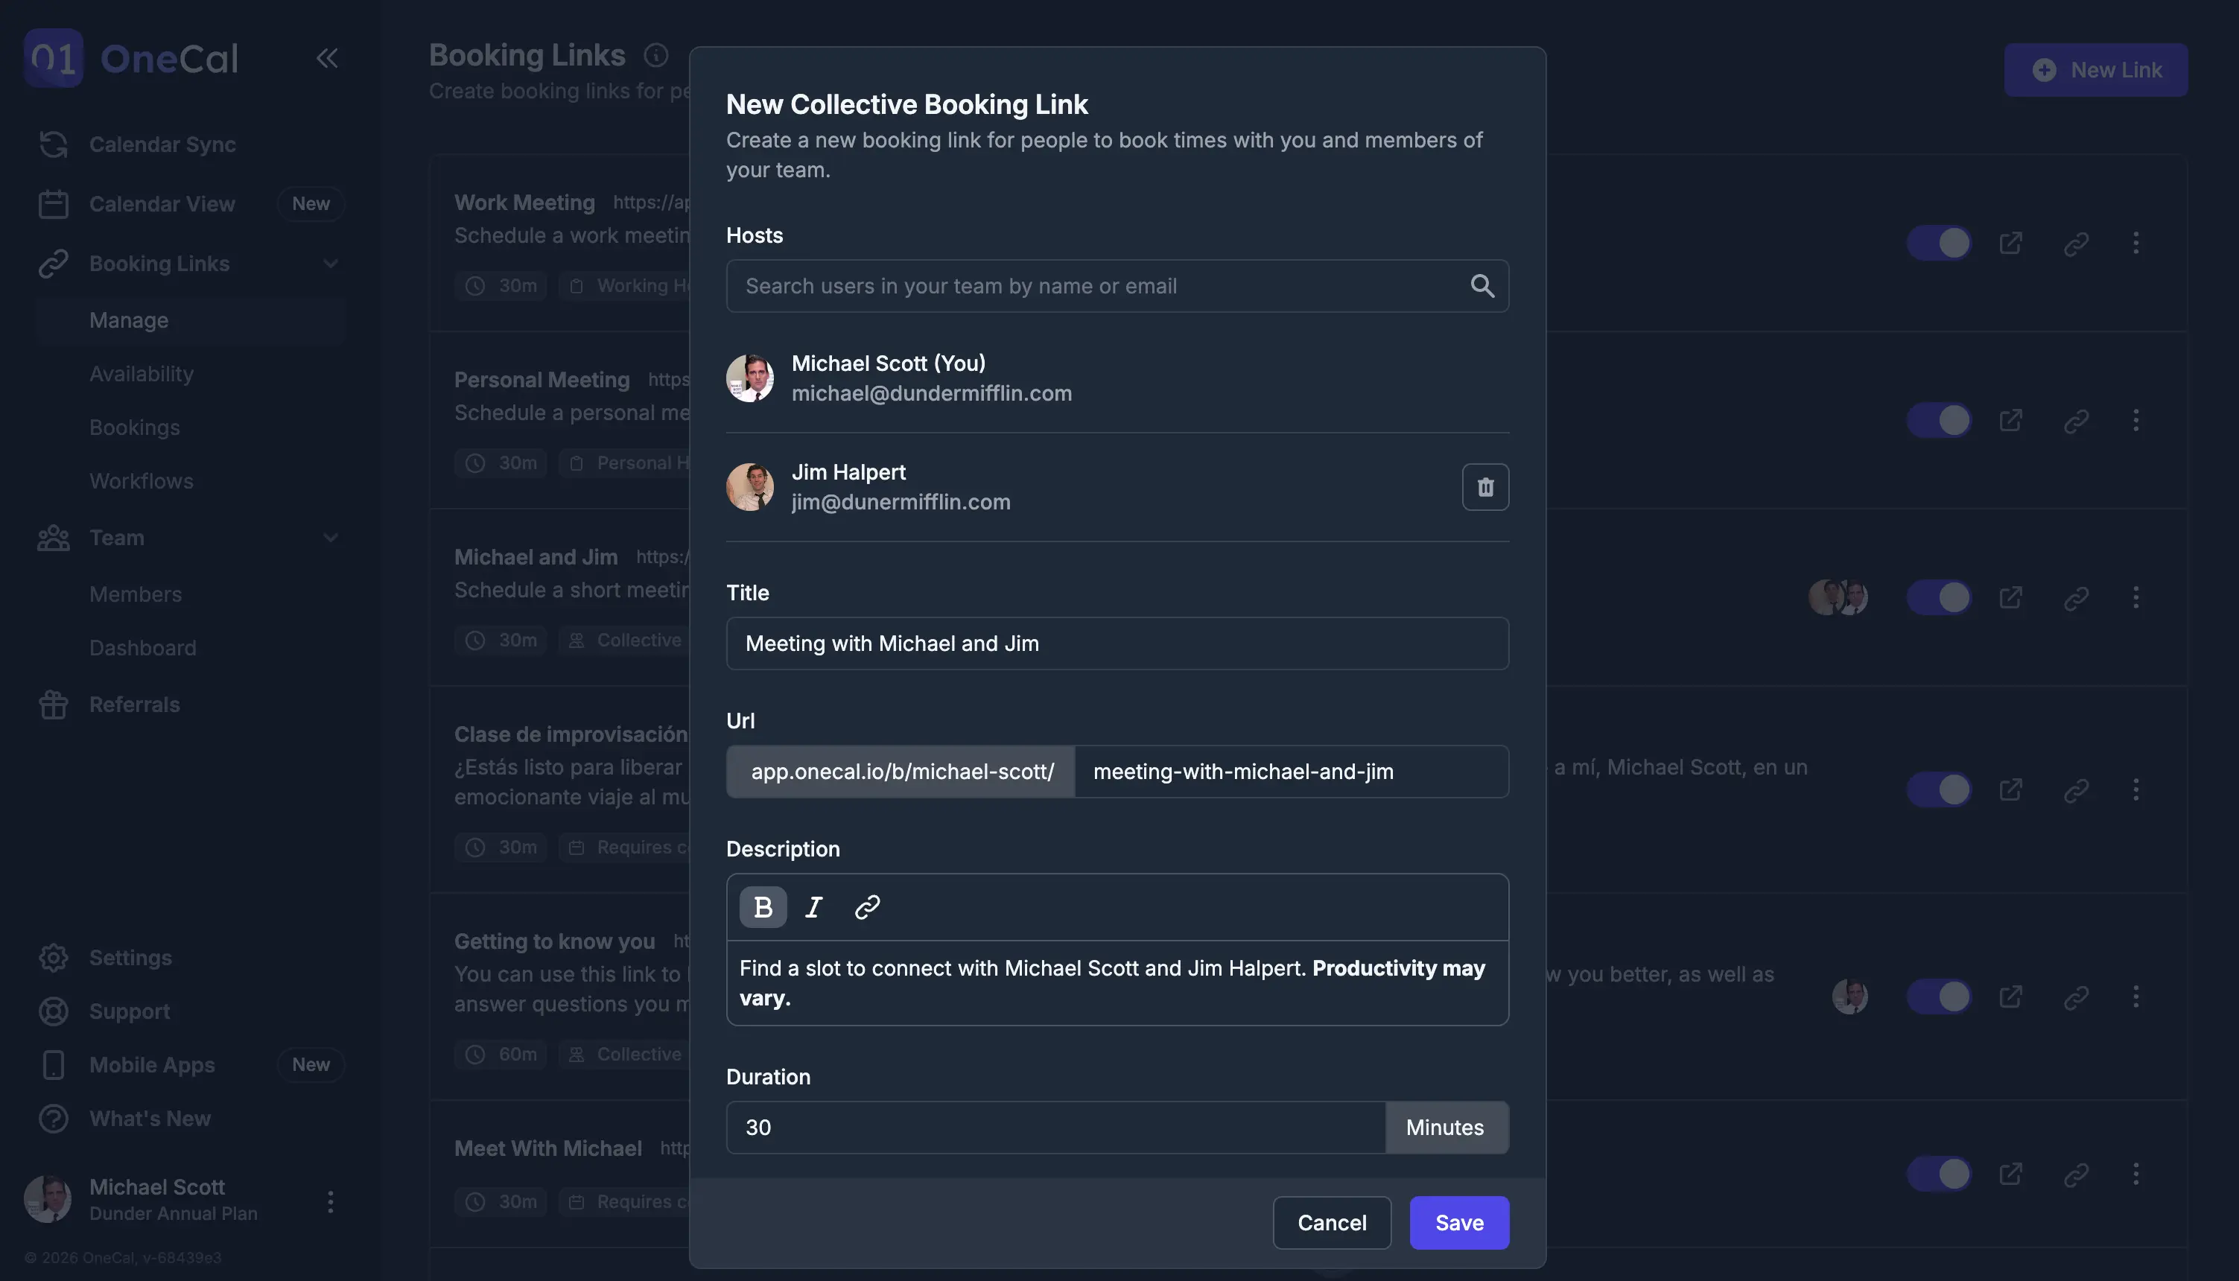Image resolution: width=2239 pixels, height=1281 pixels.
Task: Click the OneCal logo icon
Action: click(54, 58)
